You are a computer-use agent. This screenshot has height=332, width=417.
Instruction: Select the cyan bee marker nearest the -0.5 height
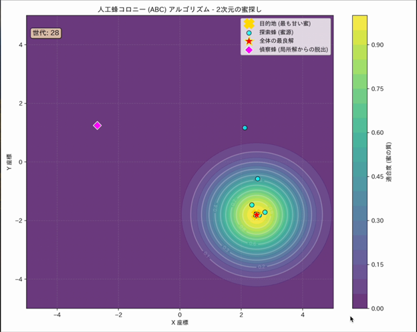258,178
